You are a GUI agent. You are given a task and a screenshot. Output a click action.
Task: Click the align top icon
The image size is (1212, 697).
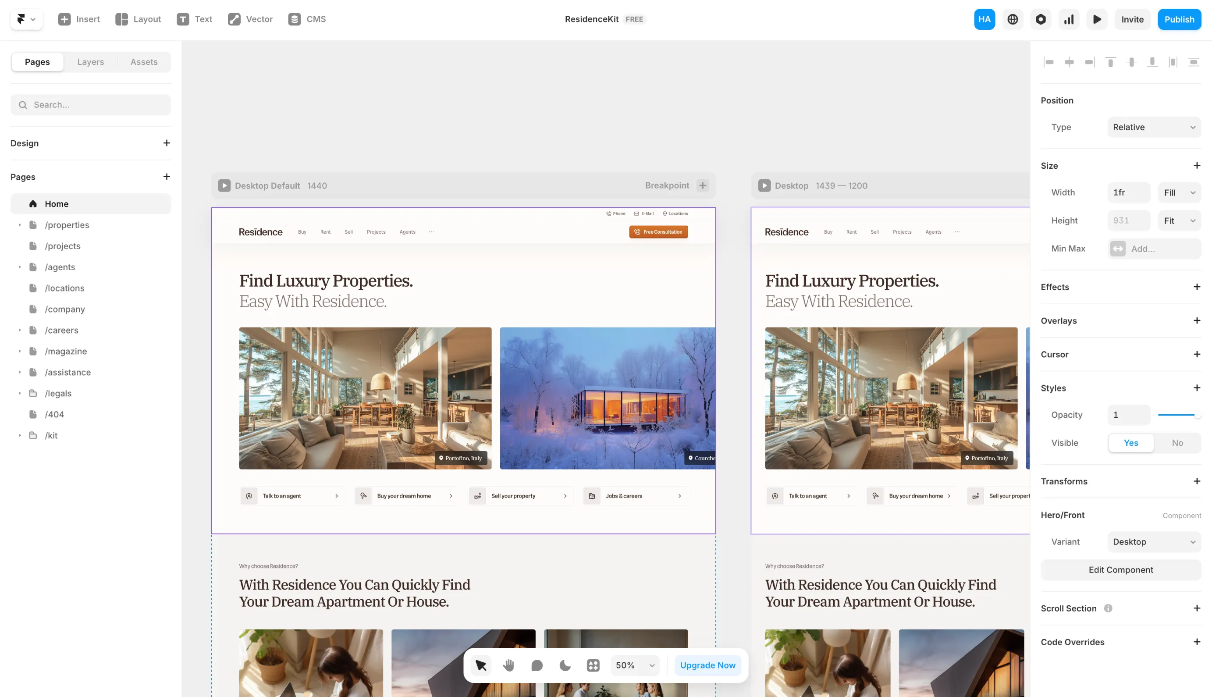[1110, 62]
